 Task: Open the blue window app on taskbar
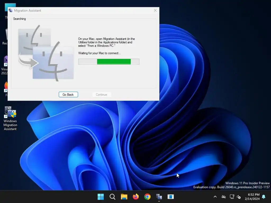tap(171, 197)
